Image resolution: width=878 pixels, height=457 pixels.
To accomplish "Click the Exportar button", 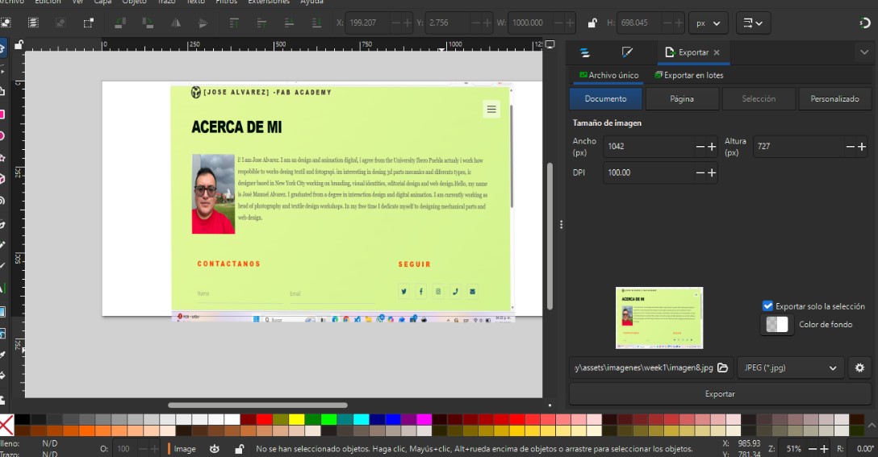I will pyautogui.click(x=720, y=394).
